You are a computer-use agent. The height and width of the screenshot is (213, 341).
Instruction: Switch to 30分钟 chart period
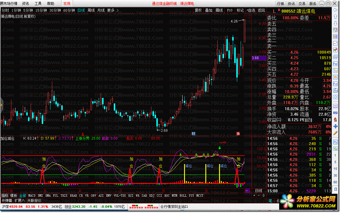pyautogui.click(x=55, y=10)
